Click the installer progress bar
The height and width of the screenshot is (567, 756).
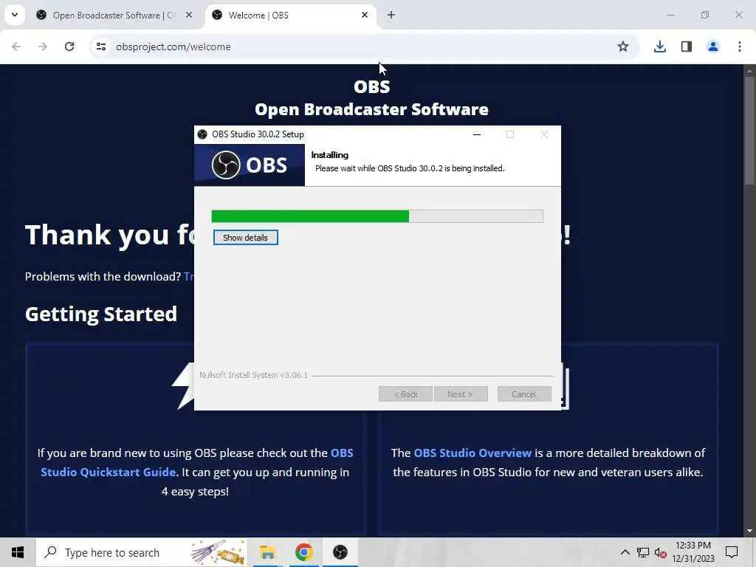coord(377,216)
